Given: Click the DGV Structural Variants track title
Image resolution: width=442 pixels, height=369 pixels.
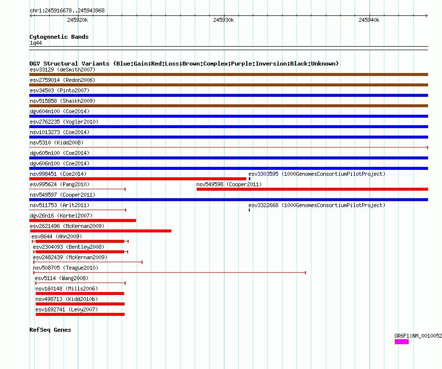Looking at the screenshot, I should 184,64.
